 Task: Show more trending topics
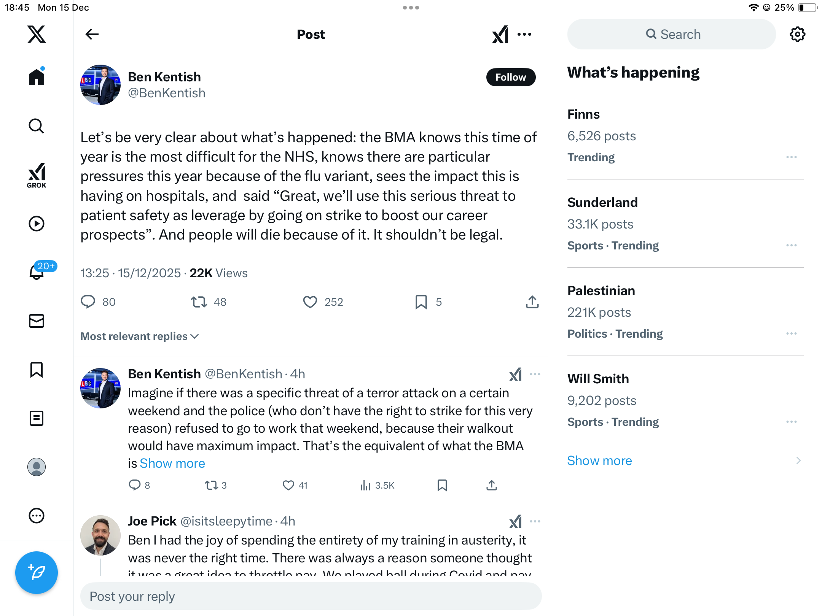(x=599, y=460)
